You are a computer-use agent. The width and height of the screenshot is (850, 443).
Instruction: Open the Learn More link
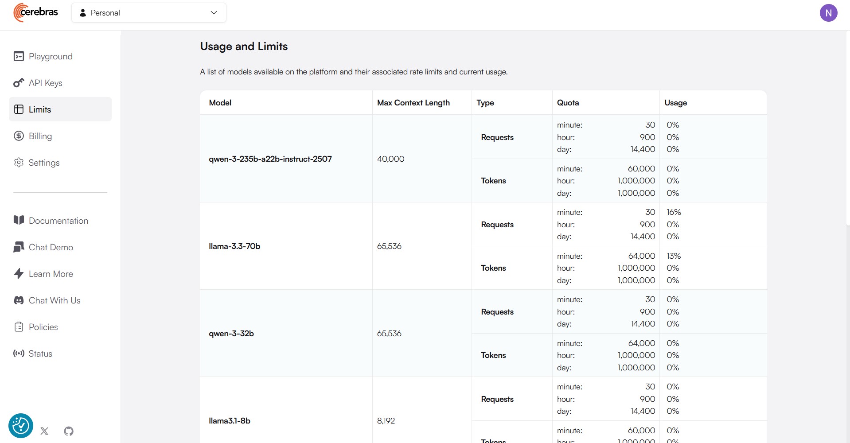pyautogui.click(x=51, y=274)
